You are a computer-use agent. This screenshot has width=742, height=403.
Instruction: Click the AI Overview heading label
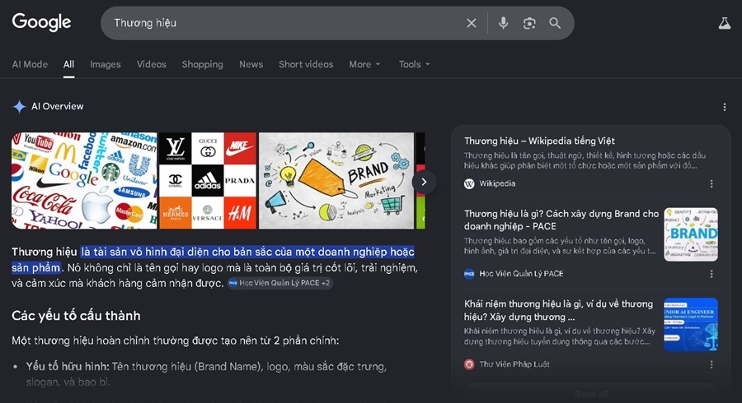pyautogui.click(x=57, y=107)
